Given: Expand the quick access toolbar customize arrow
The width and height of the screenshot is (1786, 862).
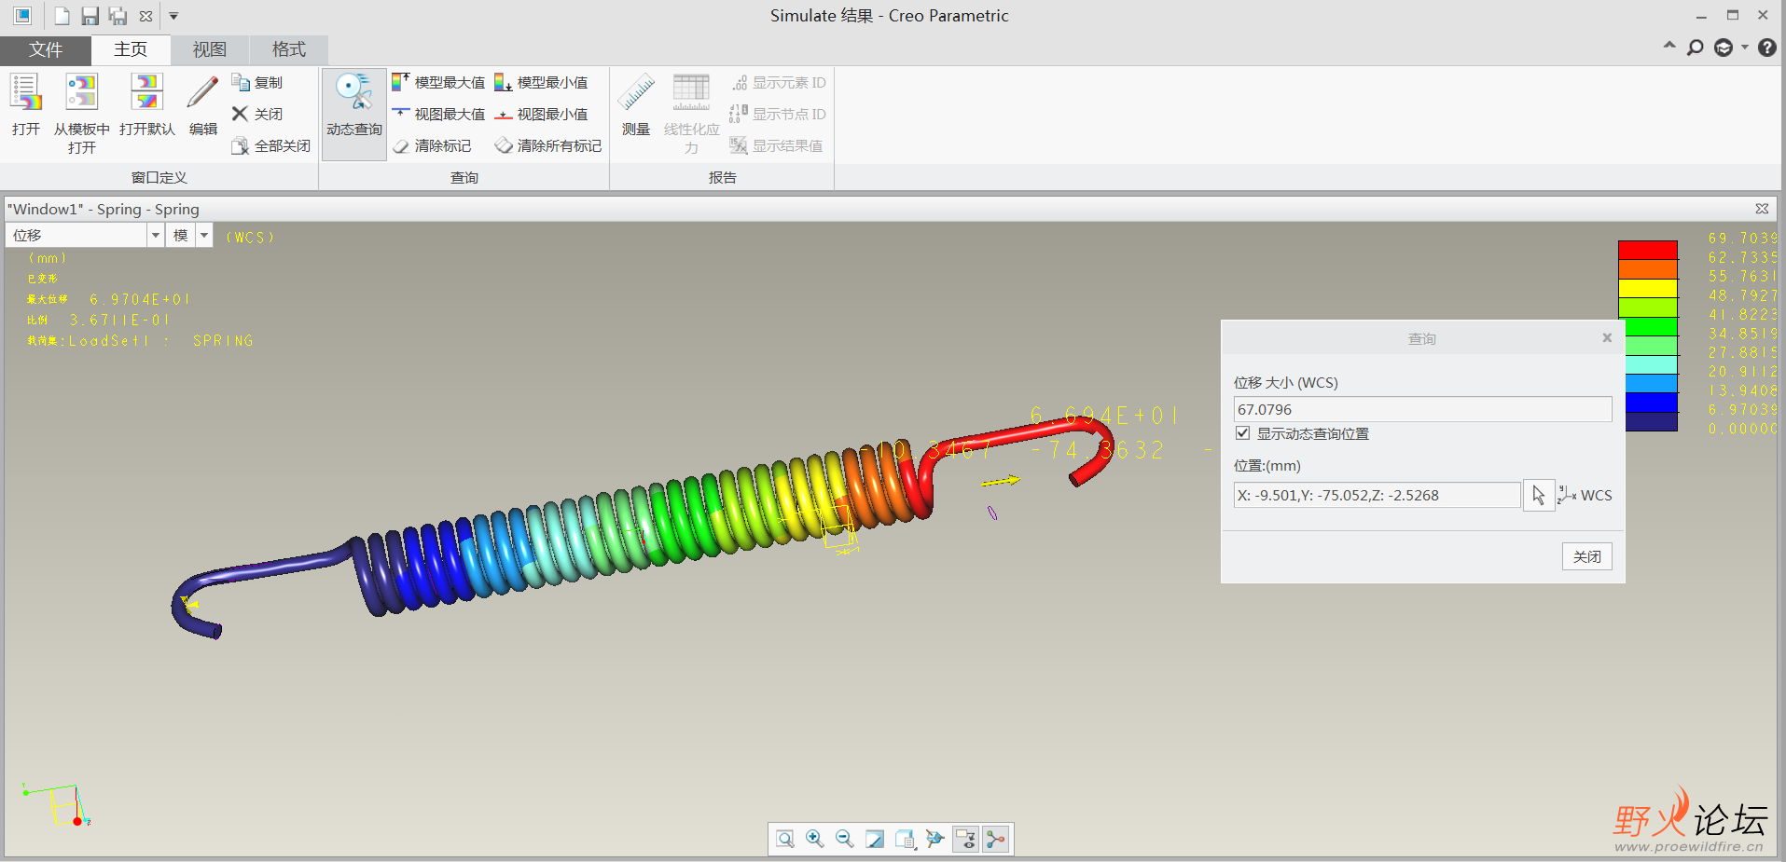Looking at the screenshot, I should coord(173,16).
